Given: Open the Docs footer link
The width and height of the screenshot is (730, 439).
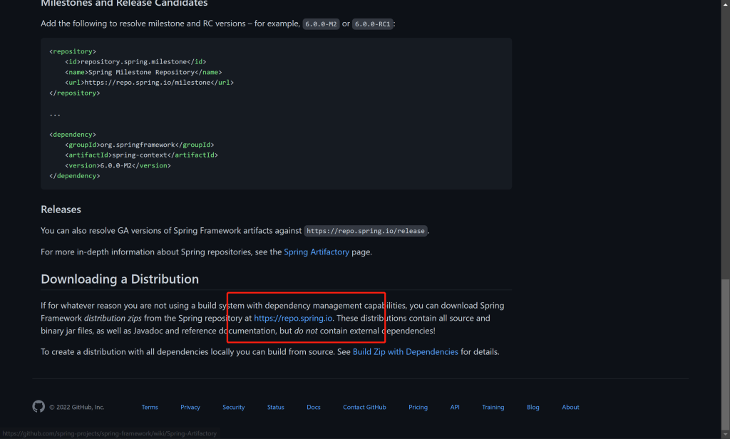Looking at the screenshot, I should 314,407.
